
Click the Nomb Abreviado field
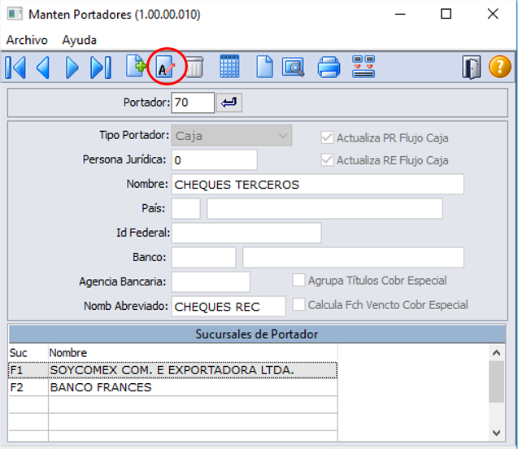(x=229, y=307)
